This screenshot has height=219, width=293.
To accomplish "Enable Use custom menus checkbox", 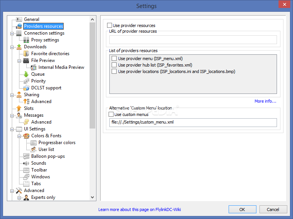I will pyautogui.click(x=111, y=114).
